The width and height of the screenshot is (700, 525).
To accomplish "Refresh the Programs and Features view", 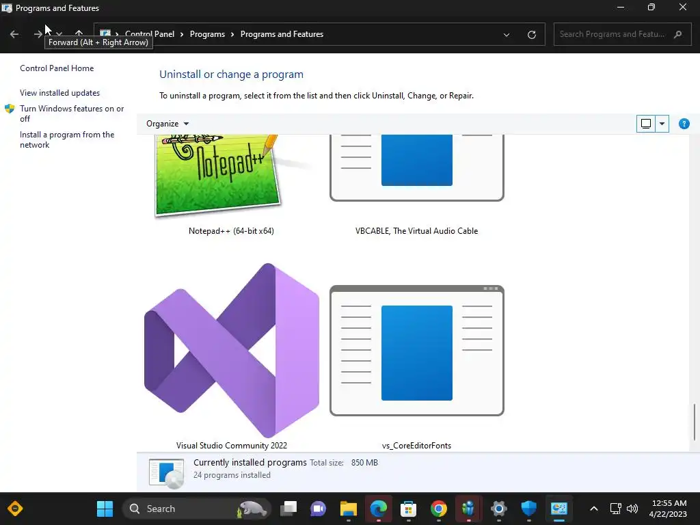I will (x=531, y=35).
